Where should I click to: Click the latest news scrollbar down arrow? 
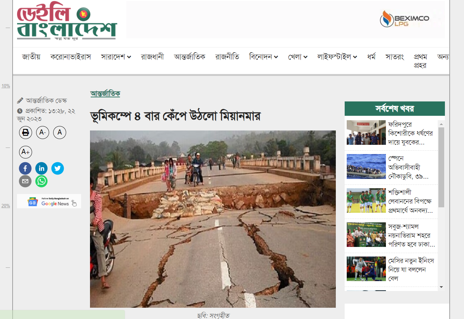tap(441, 287)
